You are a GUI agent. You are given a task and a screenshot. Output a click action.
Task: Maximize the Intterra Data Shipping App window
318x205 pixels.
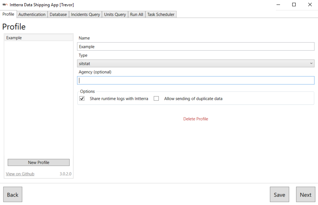[x=294, y=5]
